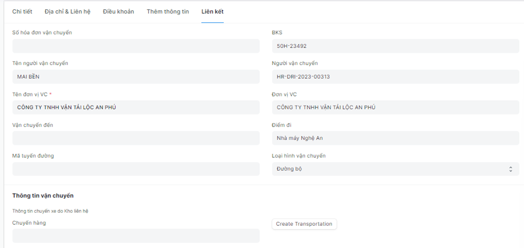Viewport: 524px width, 248px height.
Task: Click the dropdown arrows beside Đường bộ
Action: tap(511, 169)
